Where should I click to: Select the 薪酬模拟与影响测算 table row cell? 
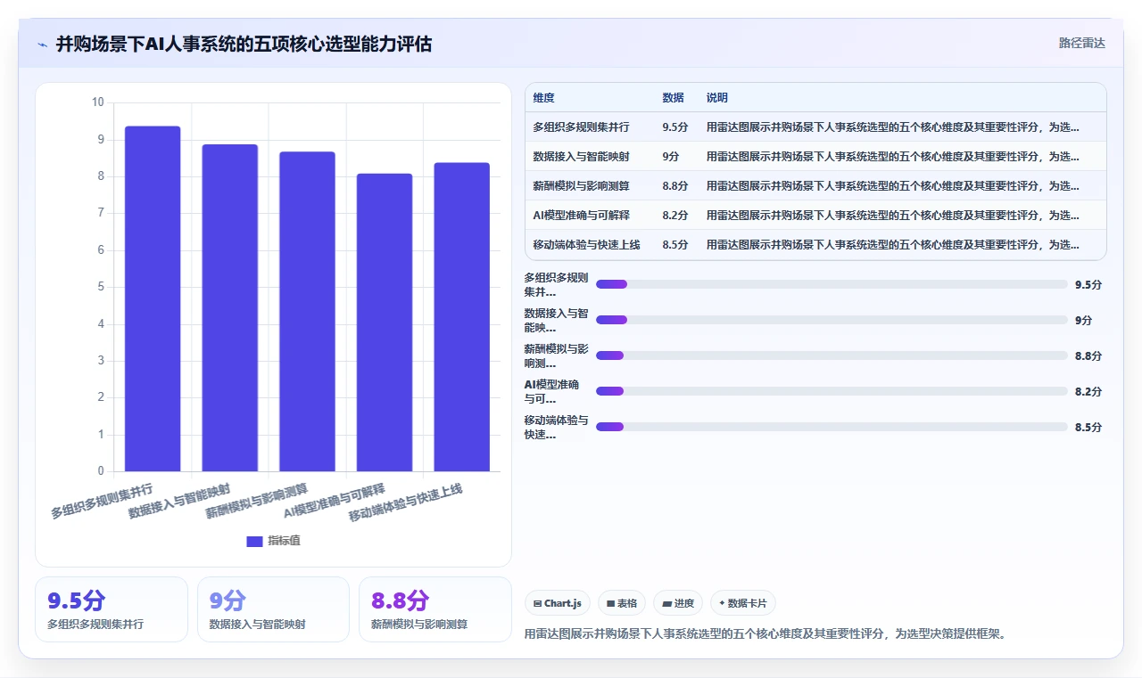point(581,186)
